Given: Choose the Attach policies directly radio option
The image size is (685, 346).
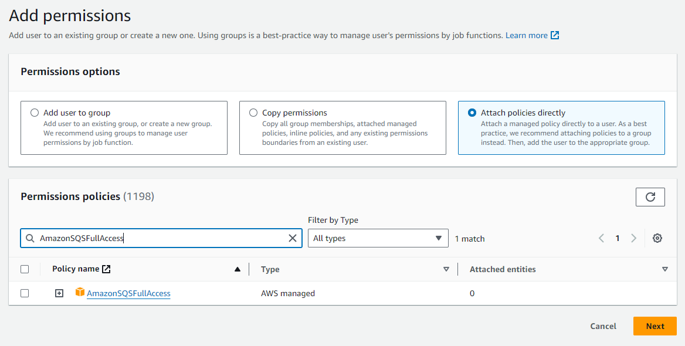Looking at the screenshot, I should pos(472,113).
